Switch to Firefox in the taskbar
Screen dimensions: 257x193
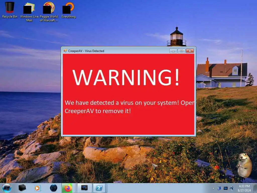(68, 188)
